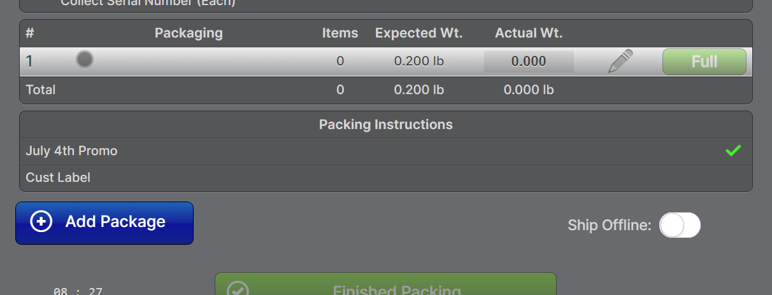The height and width of the screenshot is (295, 772).
Task: Click the Expected Wt. column header
Action: 418,33
